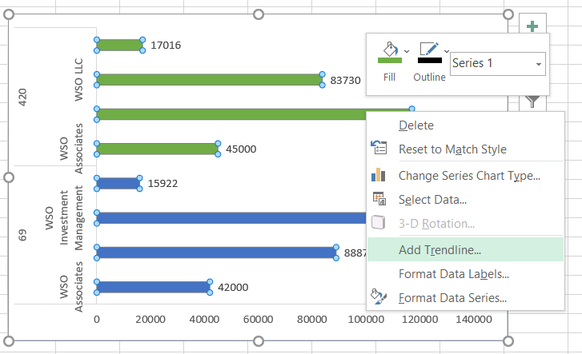Click the top-center chart resize handle
The width and height of the screenshot is (582, 354).
tap(259, 14)
